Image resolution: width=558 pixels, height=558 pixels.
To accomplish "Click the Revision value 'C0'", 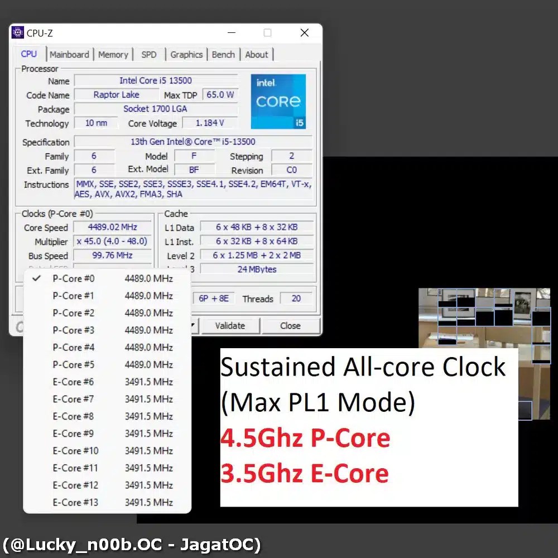I will 292,170.
